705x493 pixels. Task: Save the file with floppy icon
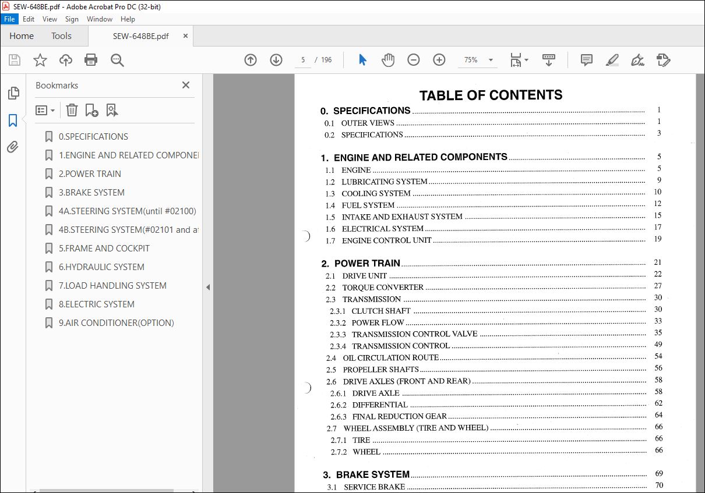[x=15, y=60]
